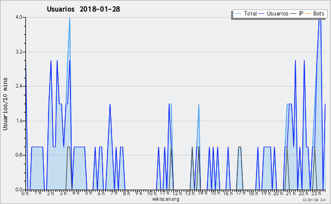Select the IP legend entry
Screen dimensions: 331x204
[297, 13]
